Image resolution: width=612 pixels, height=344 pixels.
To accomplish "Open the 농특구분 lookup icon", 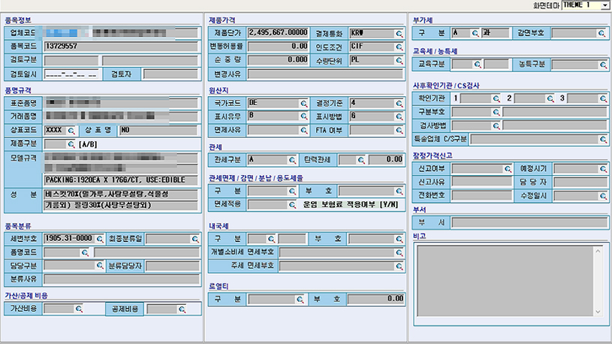I will point(601,65).
